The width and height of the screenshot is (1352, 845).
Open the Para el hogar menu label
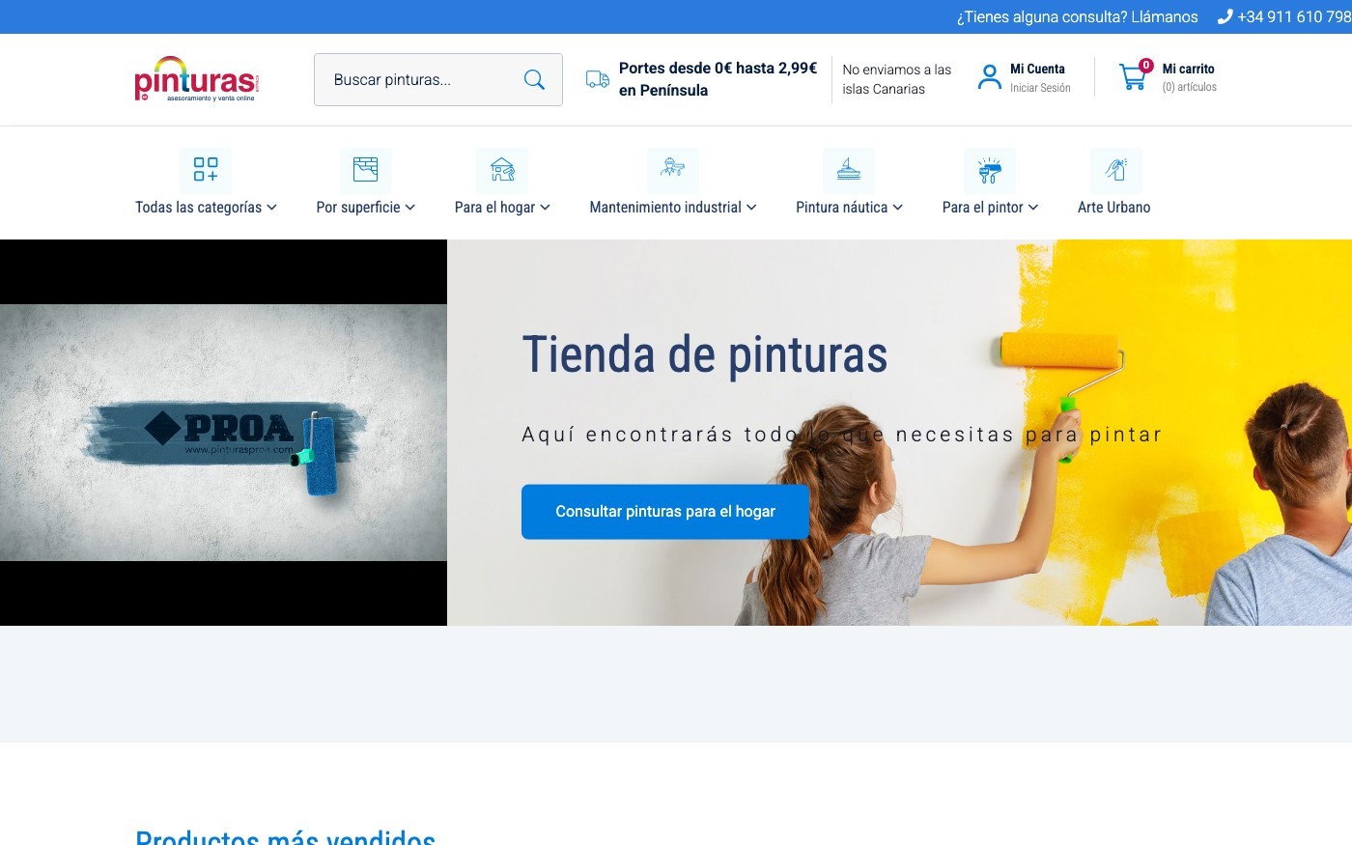[x=494, y=208]
